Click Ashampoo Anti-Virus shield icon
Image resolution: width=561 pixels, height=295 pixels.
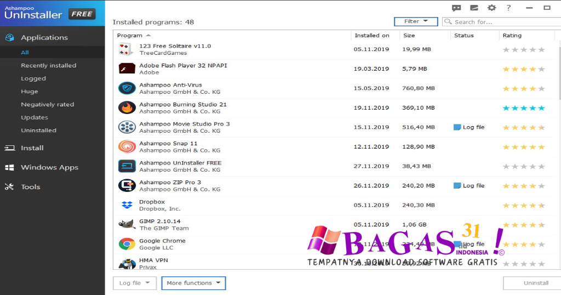click(x=127, y=88)
